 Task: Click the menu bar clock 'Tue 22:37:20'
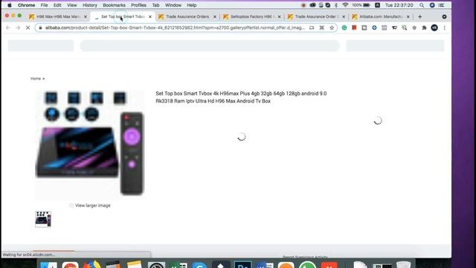click(x=399, y=5)
